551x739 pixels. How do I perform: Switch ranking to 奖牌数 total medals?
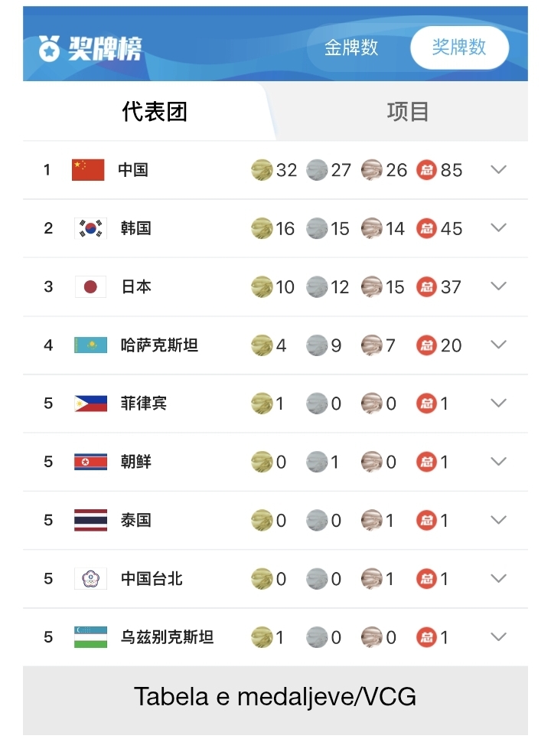pyautogui.click(x=459, y=47)
